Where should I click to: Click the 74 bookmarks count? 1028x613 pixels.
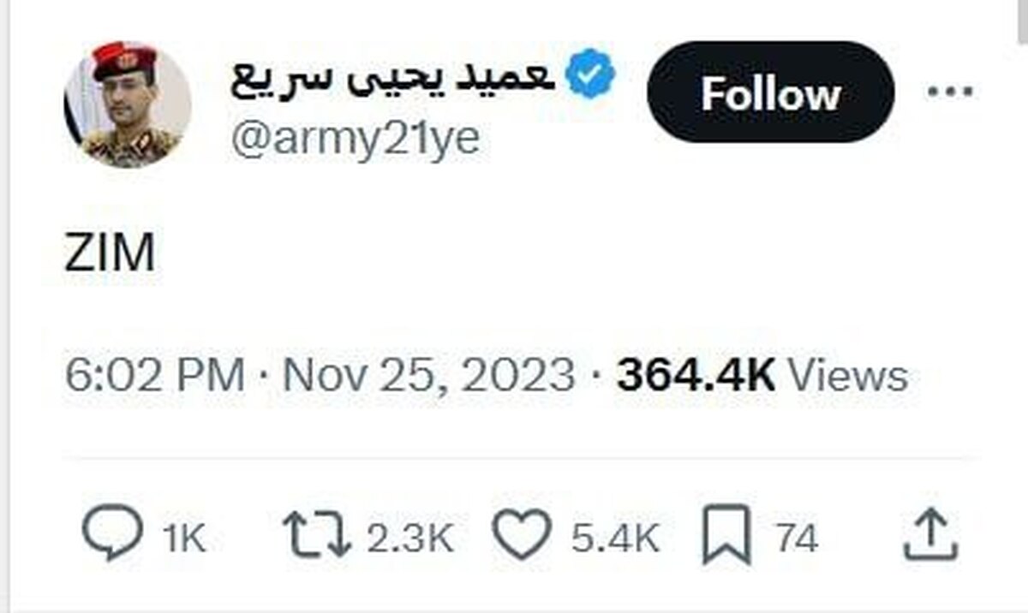pos(796,539)
